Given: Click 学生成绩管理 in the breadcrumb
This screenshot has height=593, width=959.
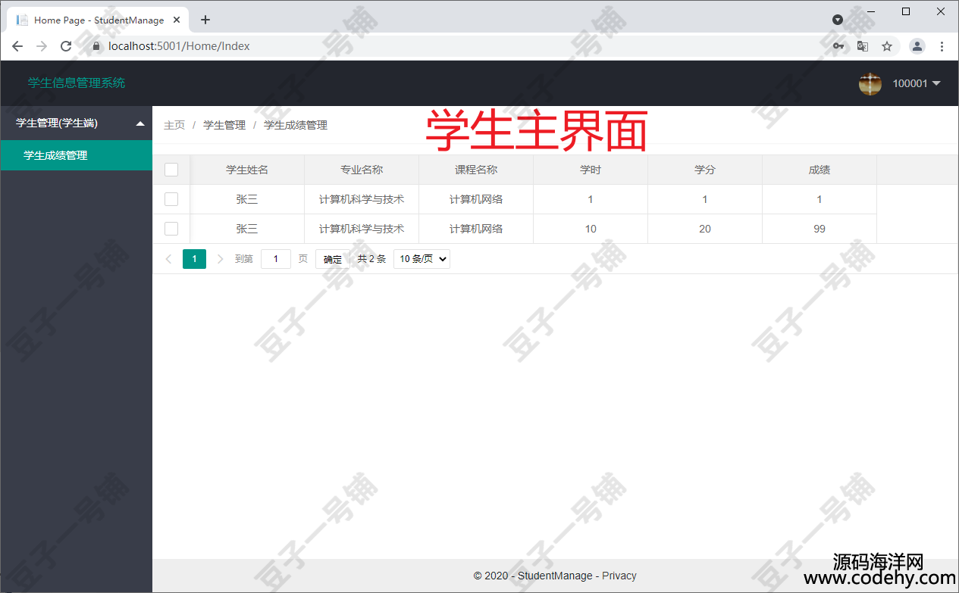Looking at the screenshot, I should (x=296, y=125).
